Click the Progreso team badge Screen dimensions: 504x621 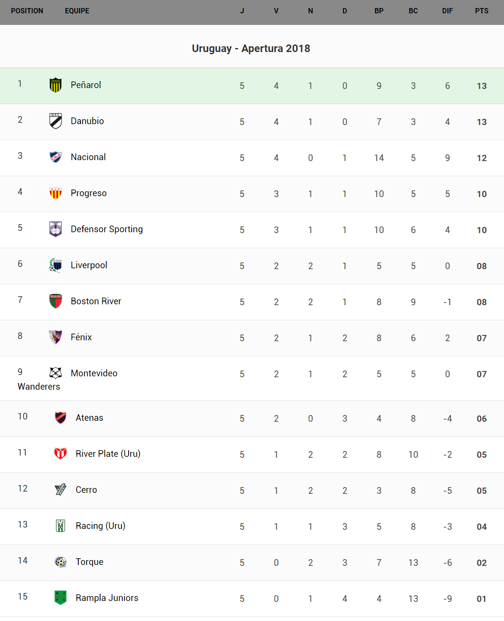(x=56, y=193)
